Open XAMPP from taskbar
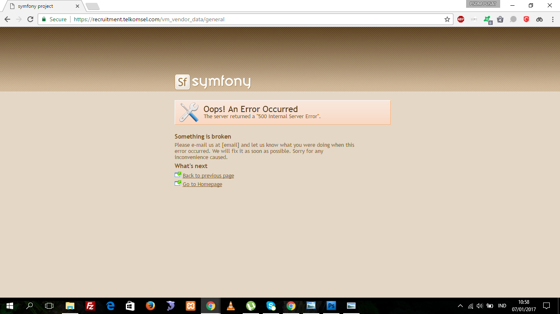Viewport: 560px width, 314px height. [x=191, y=306]
